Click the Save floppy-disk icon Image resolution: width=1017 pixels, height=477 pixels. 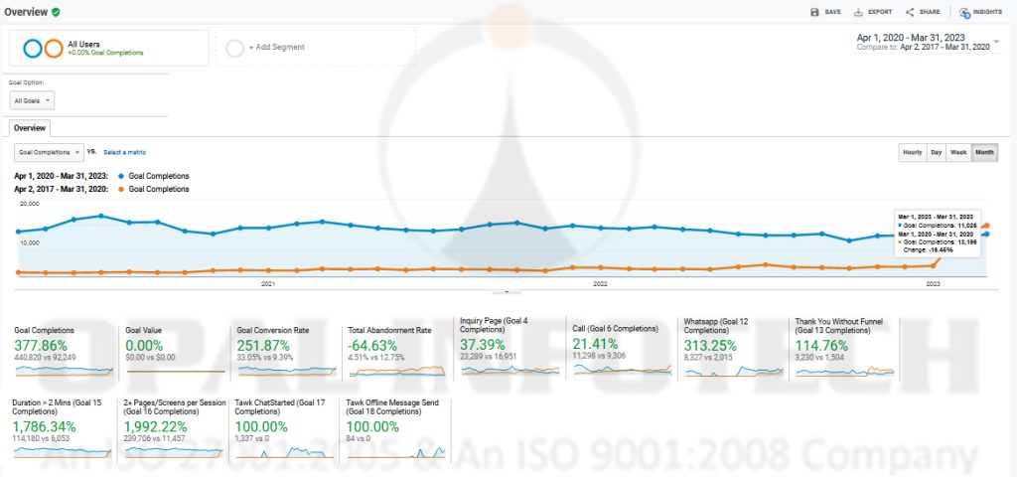[x=814, y=12]
